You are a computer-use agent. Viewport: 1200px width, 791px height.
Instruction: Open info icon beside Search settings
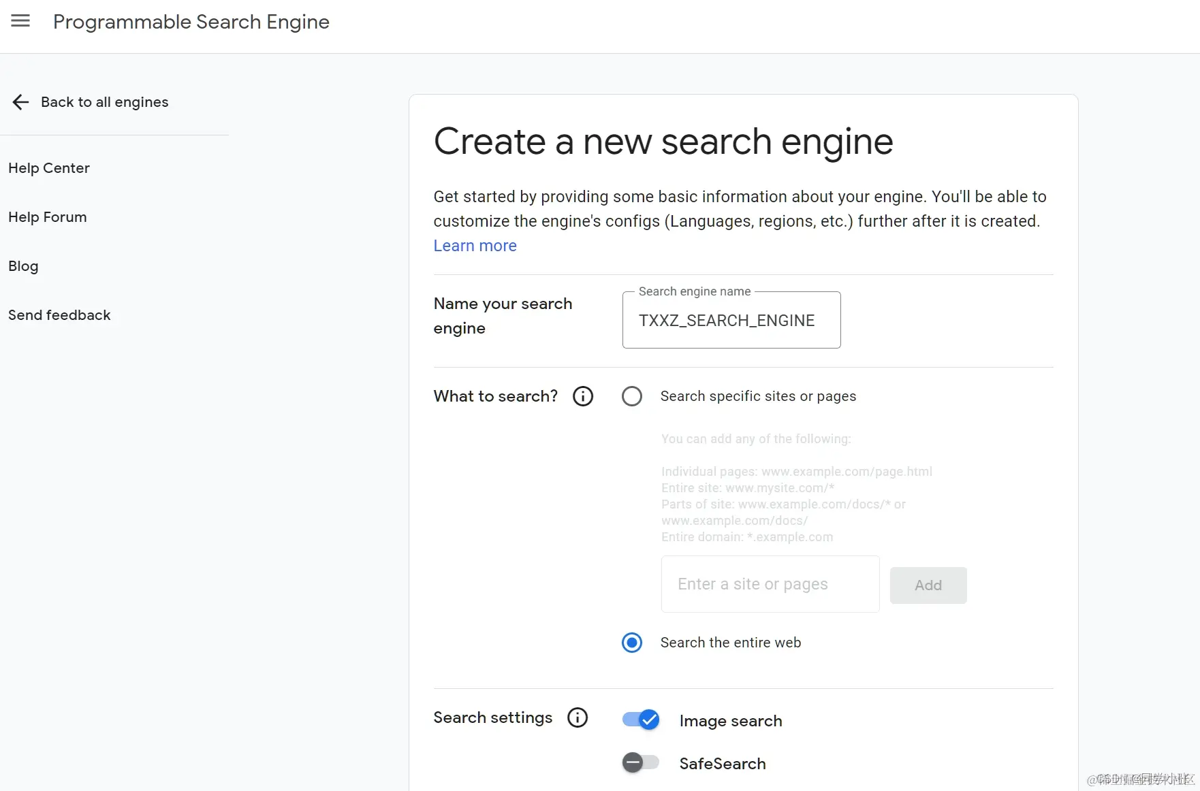[578, 717]
